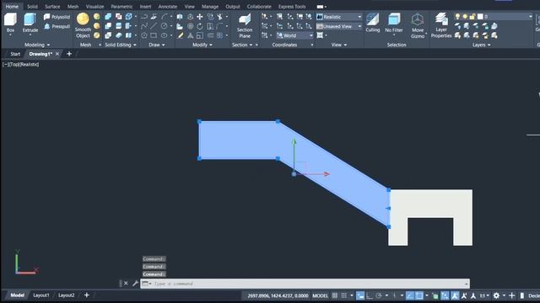The height and width of the screenshot is (303, 540).
Task: Toggle the layer lock padlock icon
Action: point(472,17)
